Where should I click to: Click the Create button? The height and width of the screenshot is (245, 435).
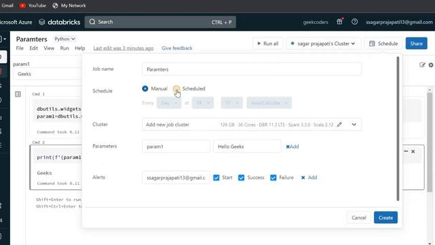pyautogui.click(x=385, y=218)
